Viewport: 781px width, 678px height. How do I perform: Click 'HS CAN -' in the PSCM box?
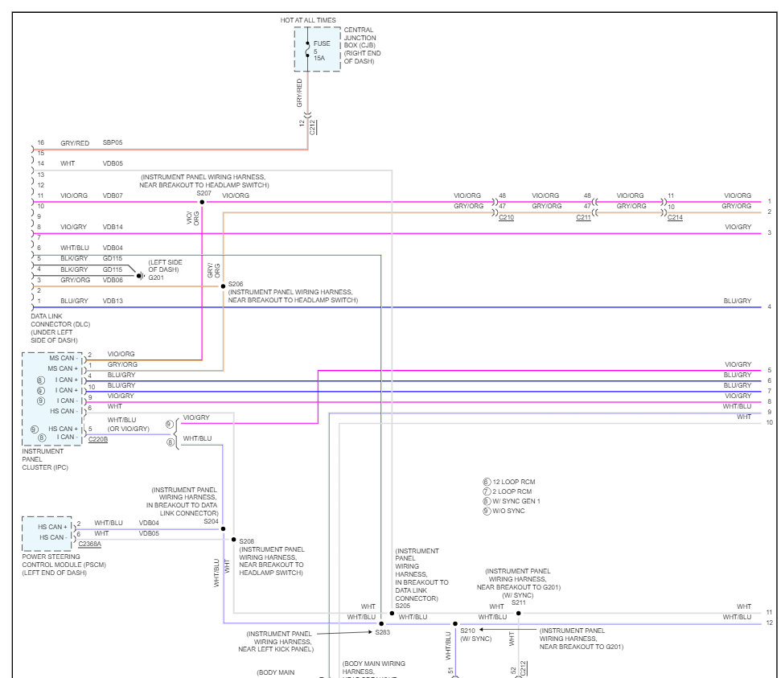[51, 537]
